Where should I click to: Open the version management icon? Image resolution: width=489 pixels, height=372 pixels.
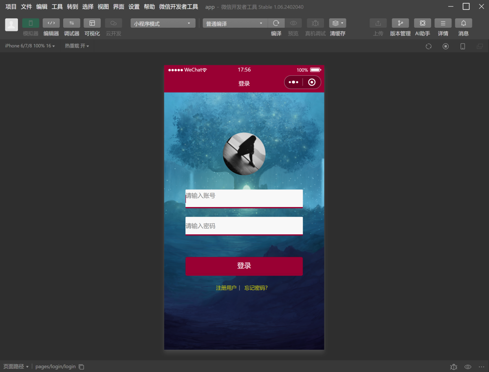[400, 23]
